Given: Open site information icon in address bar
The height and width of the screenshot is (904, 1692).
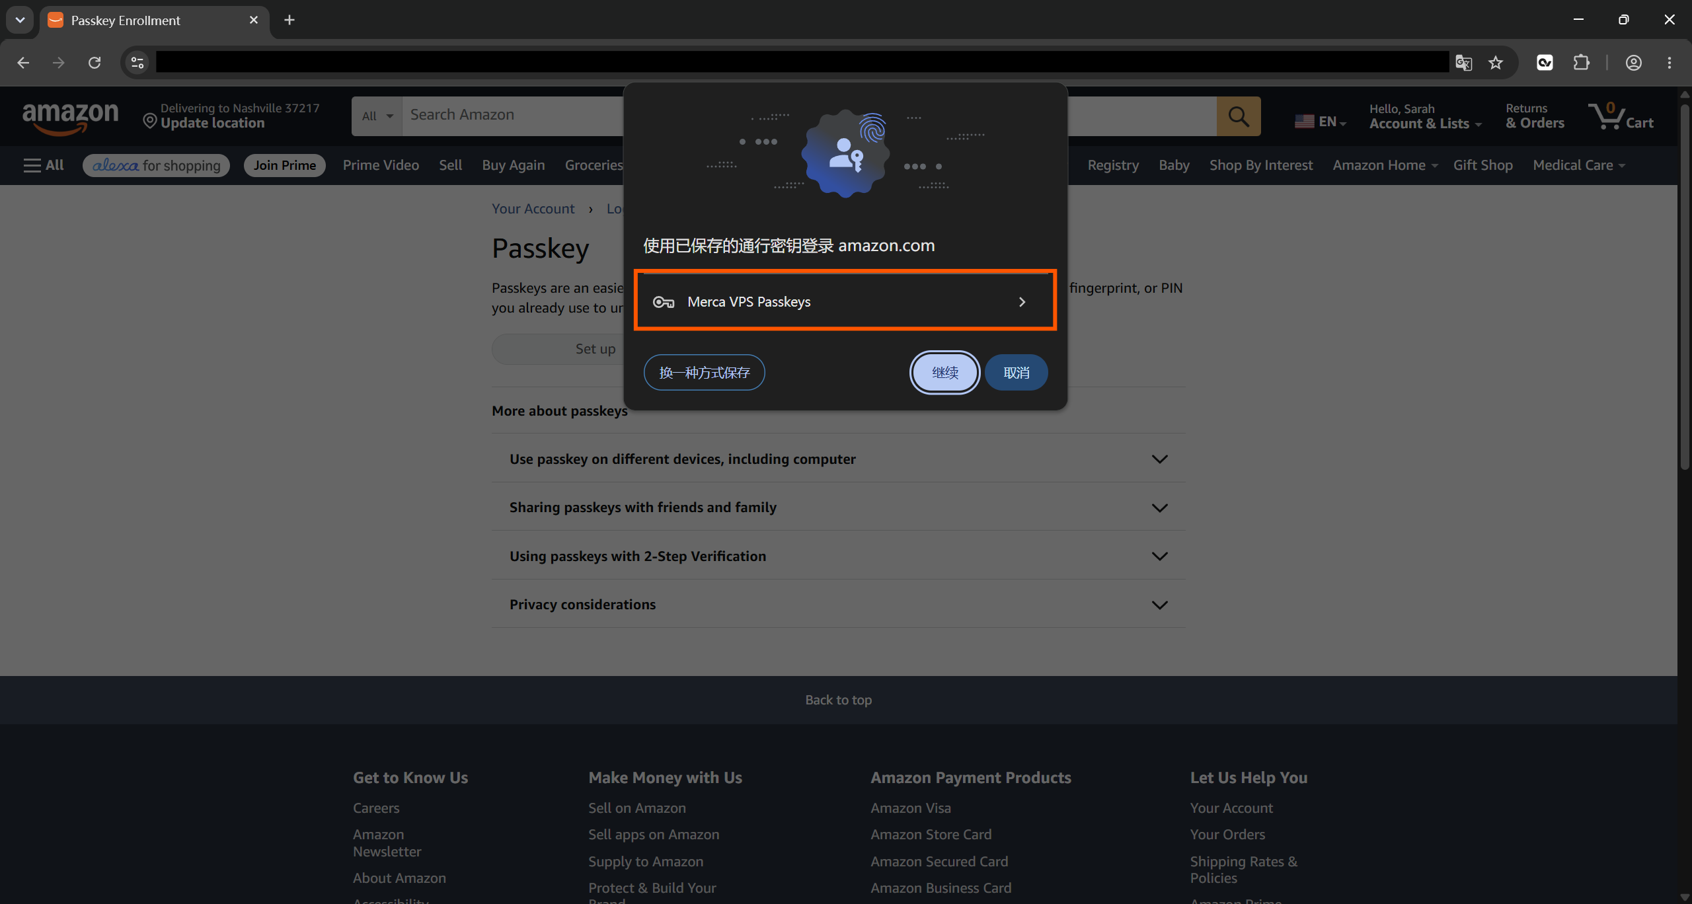Looking at the screenshot, I should coord(137,63).
